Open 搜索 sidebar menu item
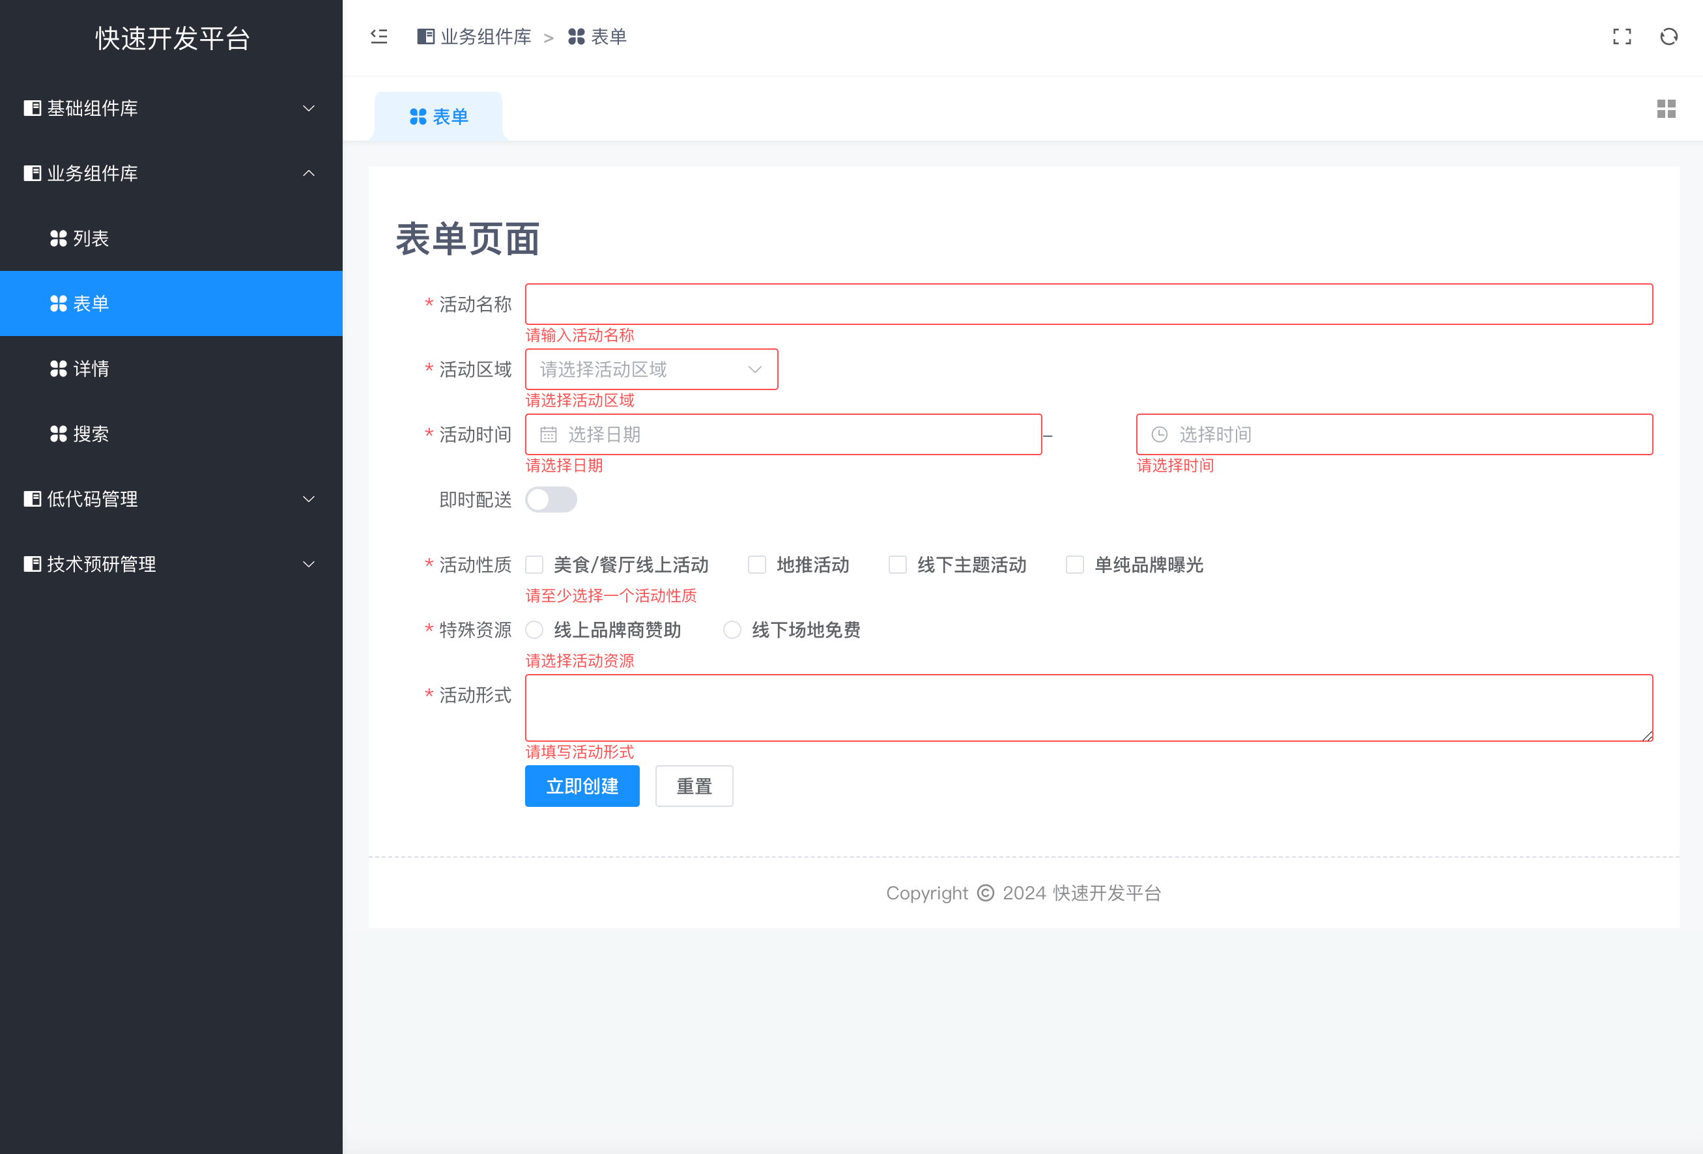The image size is (1703, 1154). [x=91, y=434]
